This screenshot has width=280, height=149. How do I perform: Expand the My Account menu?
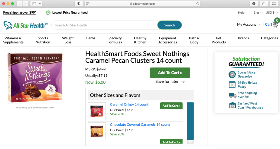(x=248, y=25)
